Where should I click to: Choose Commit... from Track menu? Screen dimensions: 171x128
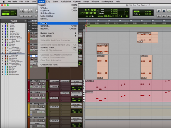click(58, 26)
